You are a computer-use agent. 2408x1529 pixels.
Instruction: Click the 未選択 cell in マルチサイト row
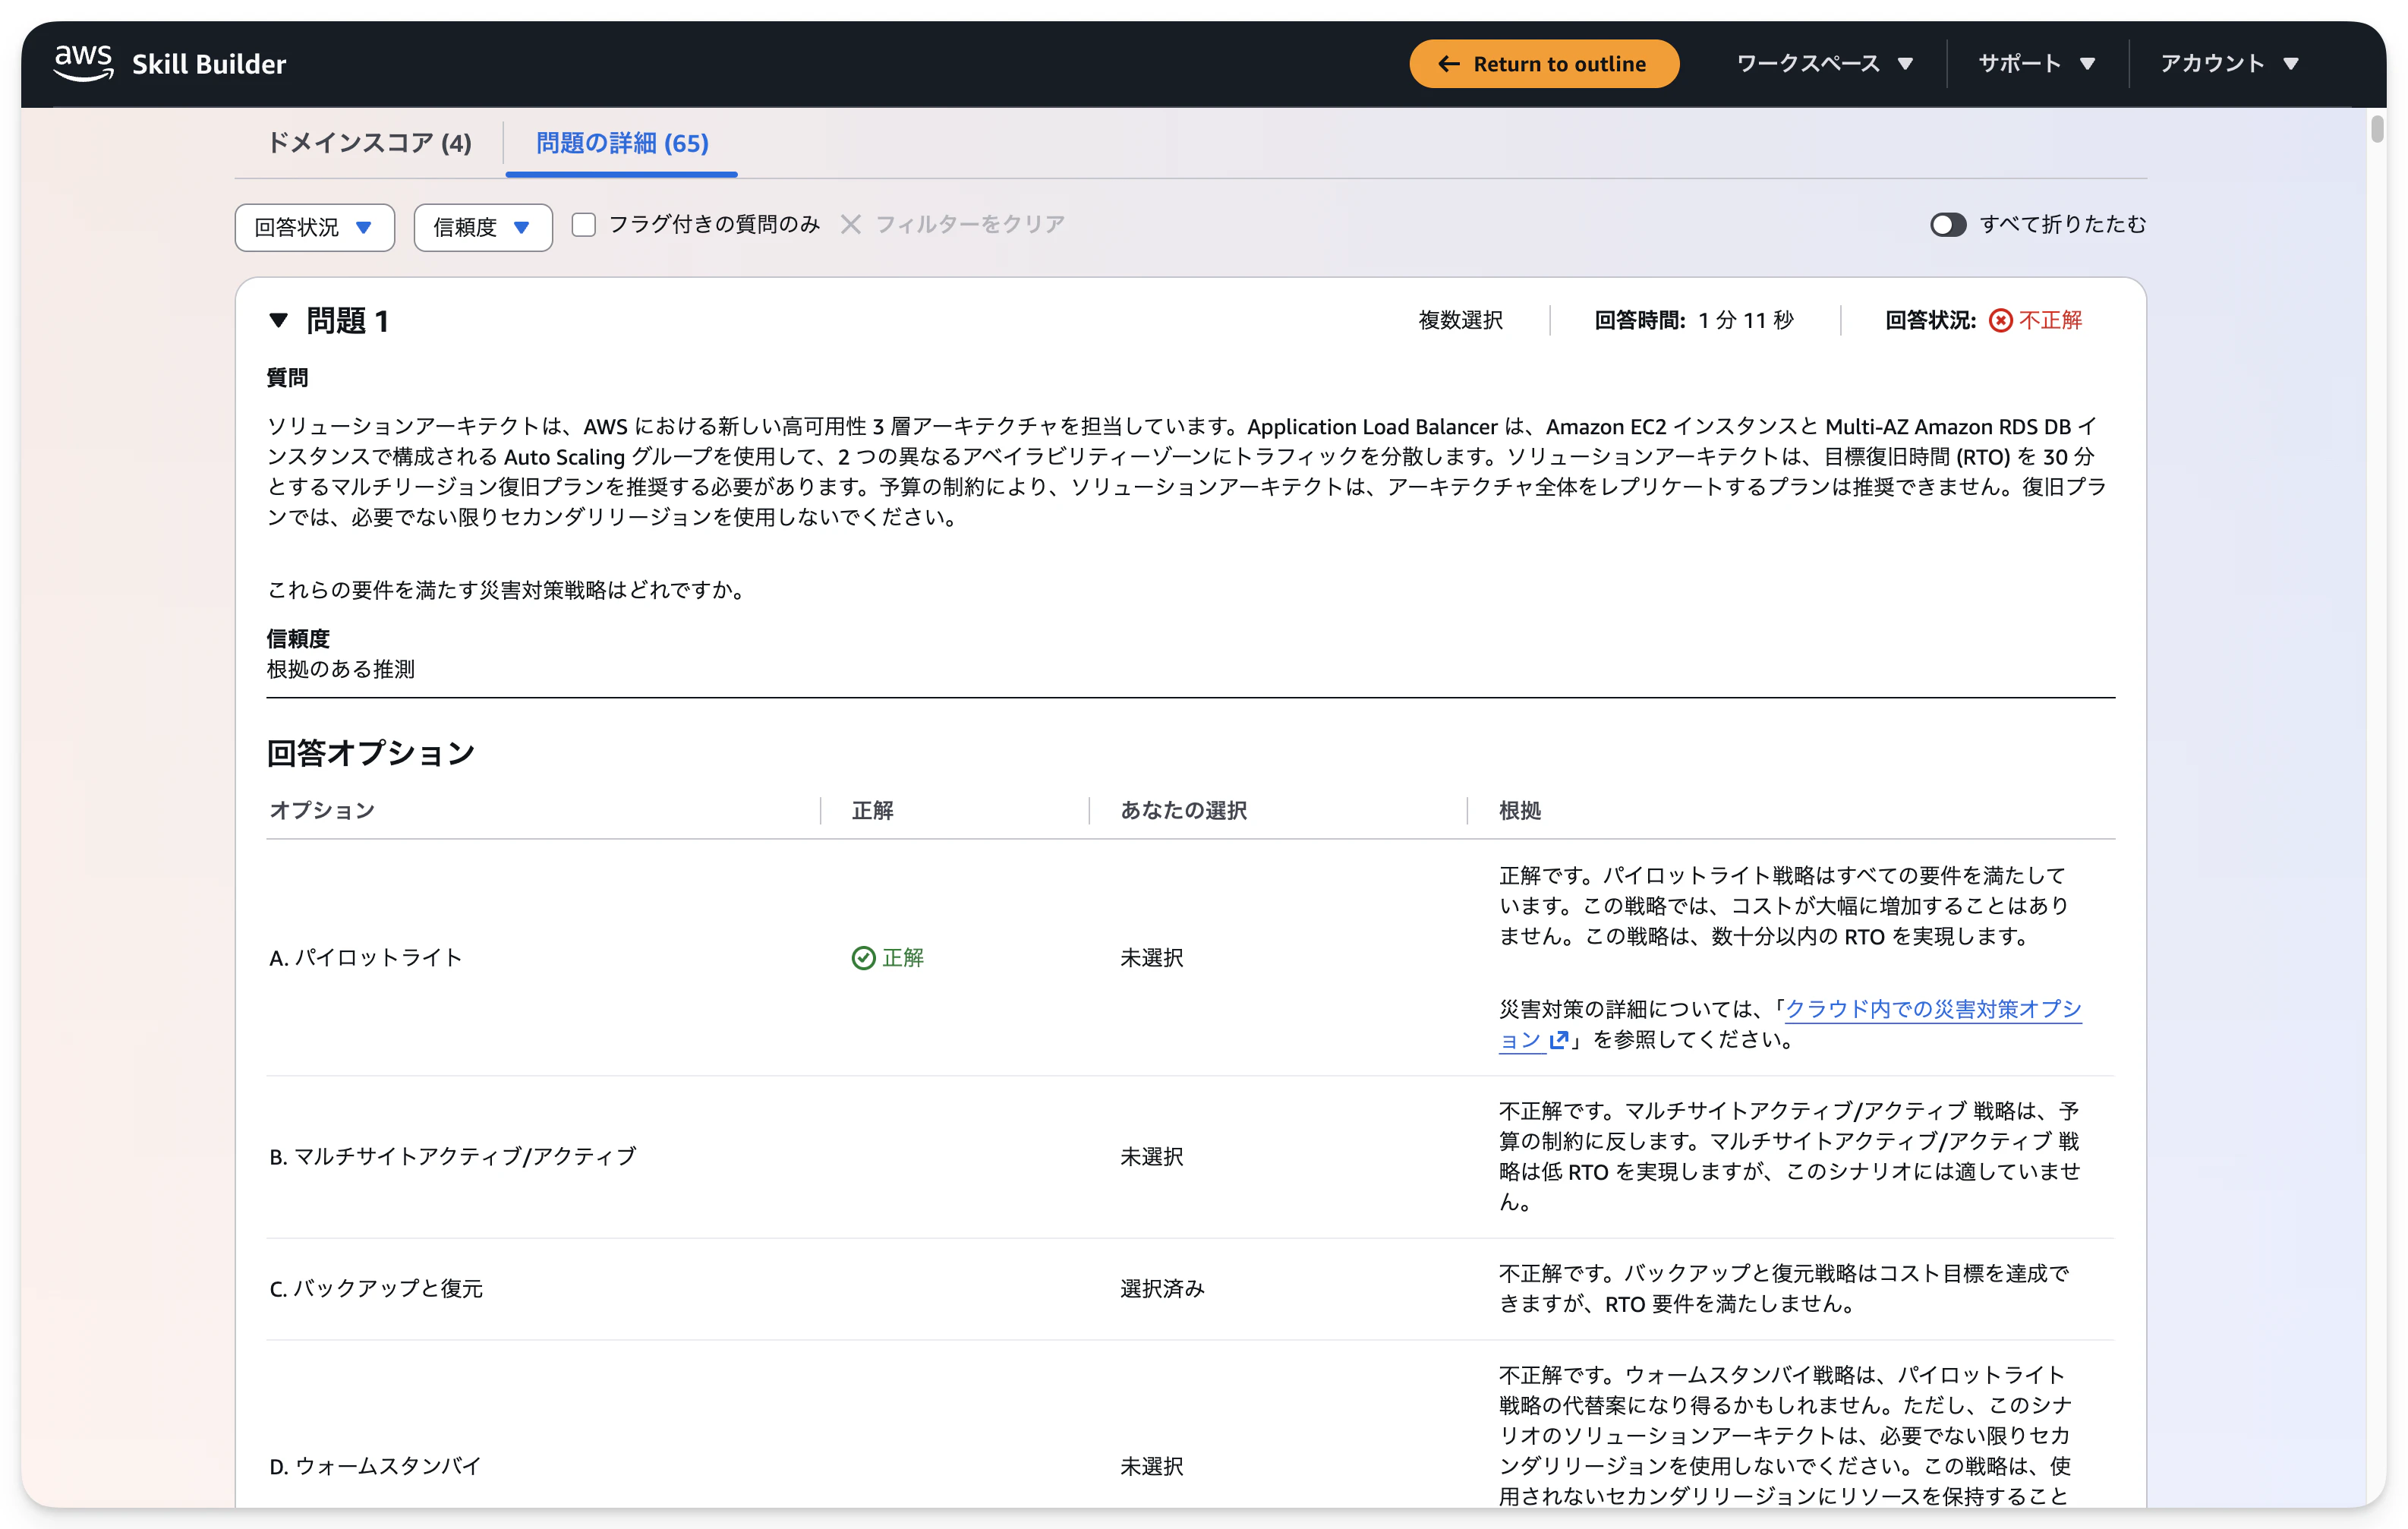(1152, 1157)
